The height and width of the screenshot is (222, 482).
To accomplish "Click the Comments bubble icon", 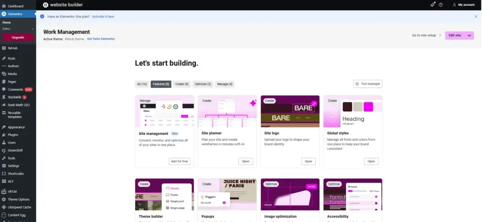I will click(x=4, y=89).
